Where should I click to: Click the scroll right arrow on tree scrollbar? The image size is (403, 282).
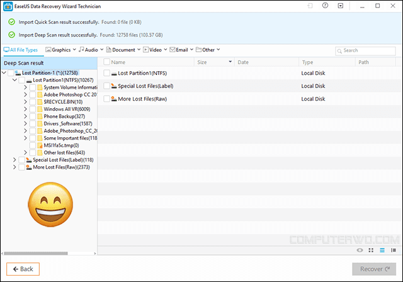(x=95, y=254)
